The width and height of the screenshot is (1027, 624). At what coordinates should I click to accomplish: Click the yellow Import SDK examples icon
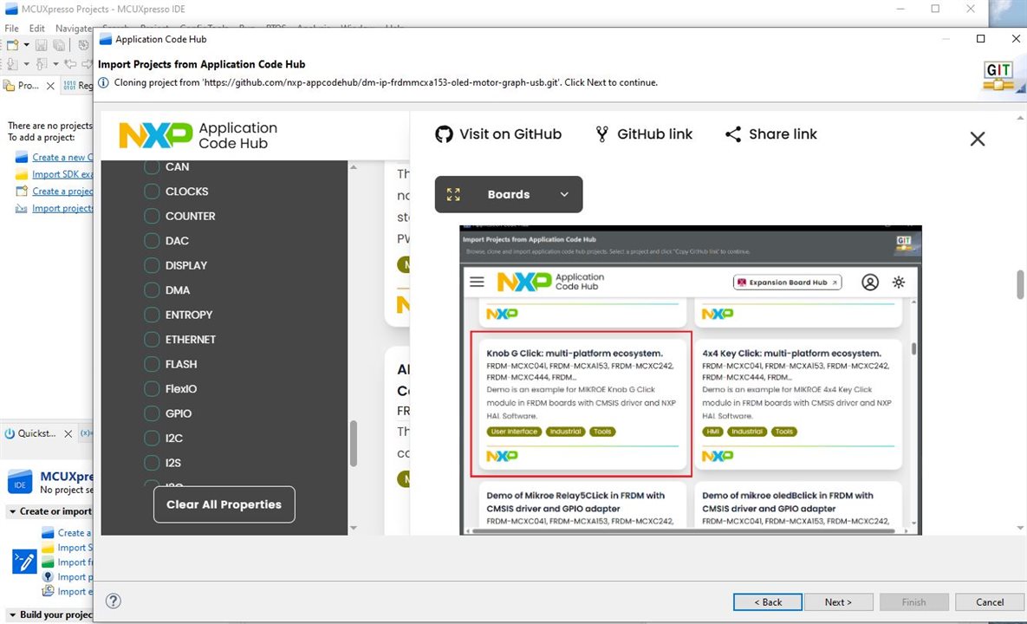coord(22,174)
